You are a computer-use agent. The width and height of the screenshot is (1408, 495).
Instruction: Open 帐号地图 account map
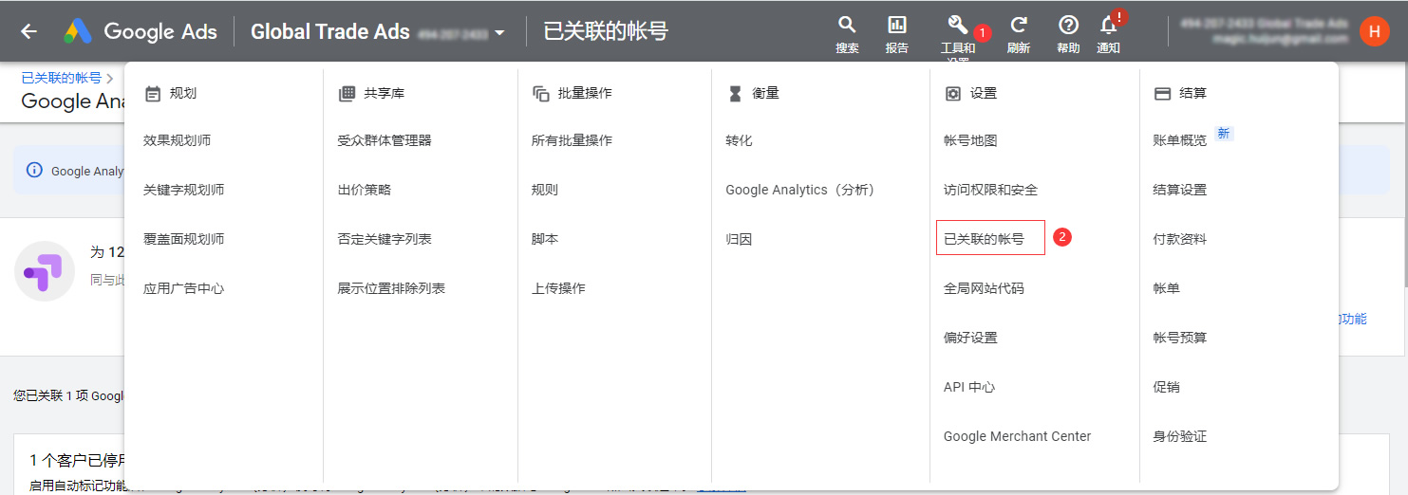(970, 140)
